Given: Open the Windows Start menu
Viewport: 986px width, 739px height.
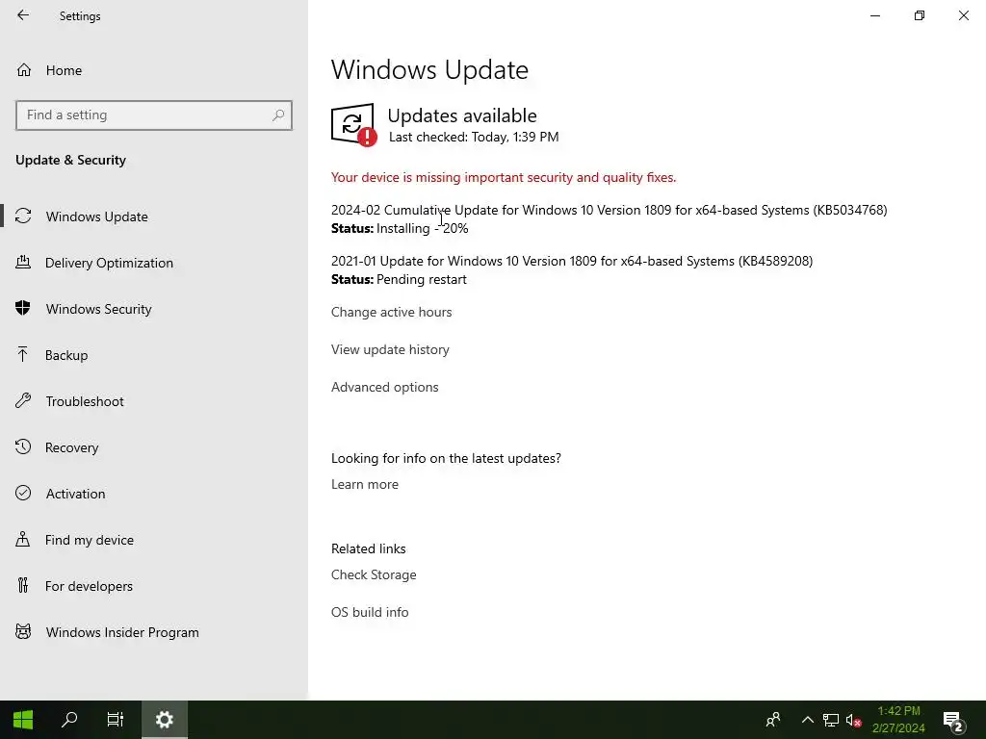Looking at the screenshot, I should click(23, 720).
